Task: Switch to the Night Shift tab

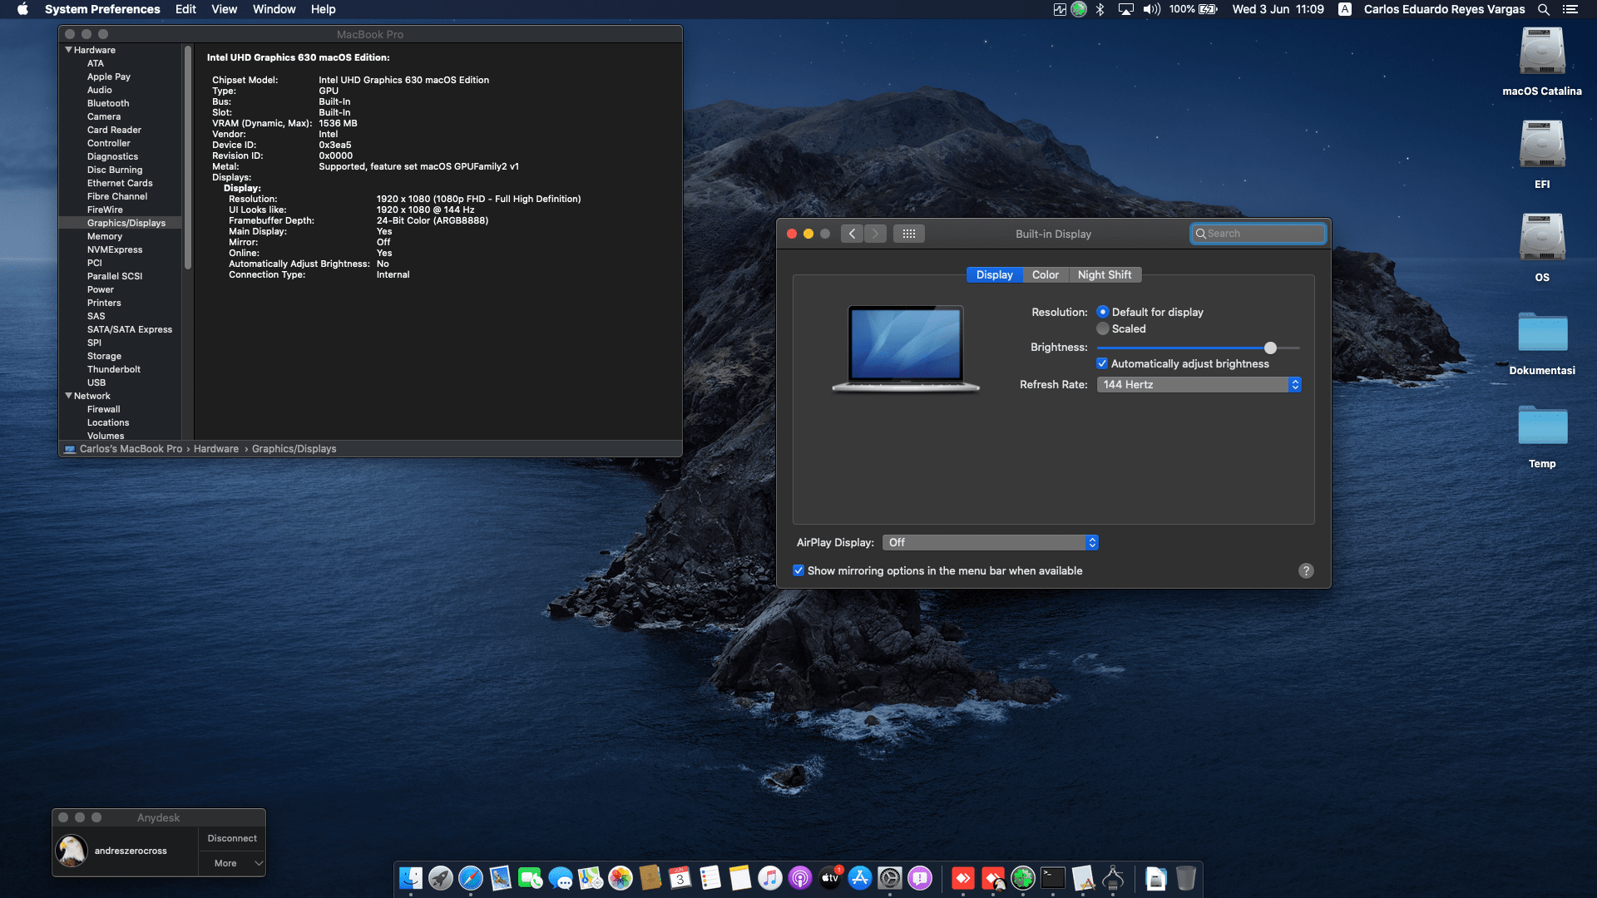Action: pyautogui.click(x=1105, y=274)
